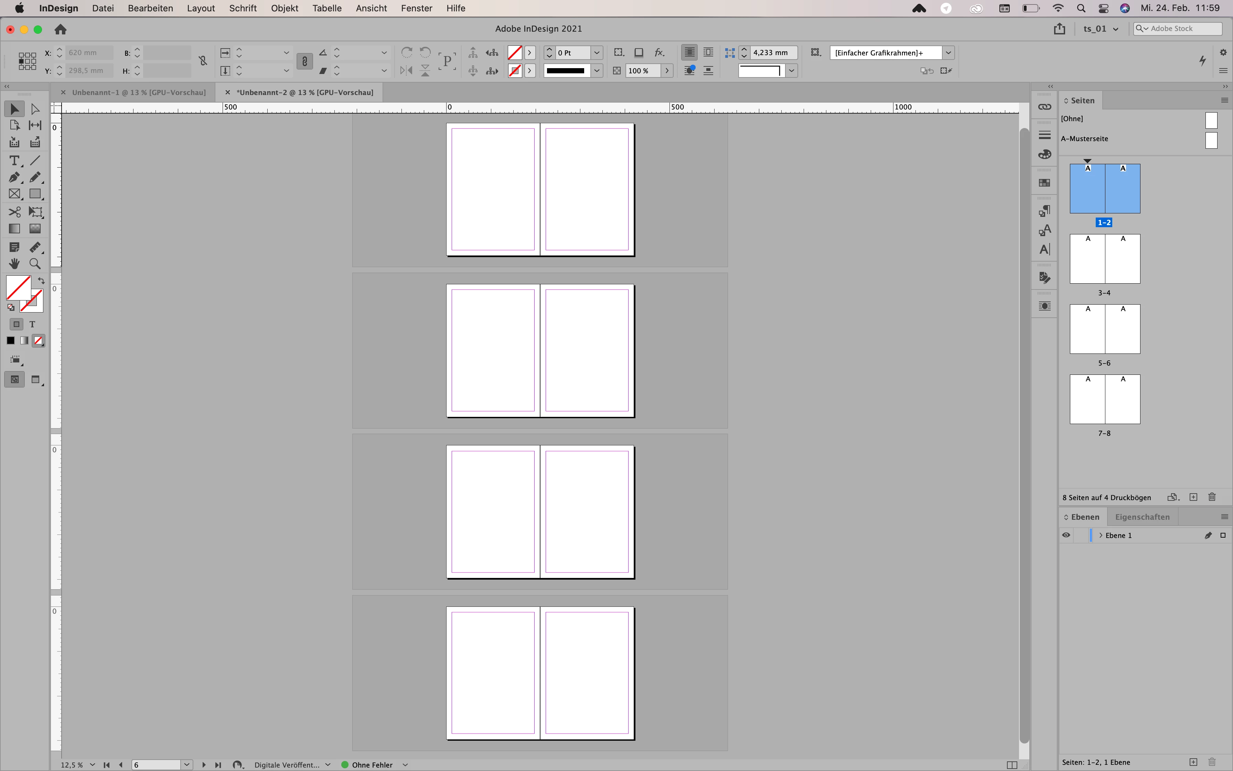Select the Zoom tool in toolbox
This screenshot has height=771, width=1233.
[35, 264]
